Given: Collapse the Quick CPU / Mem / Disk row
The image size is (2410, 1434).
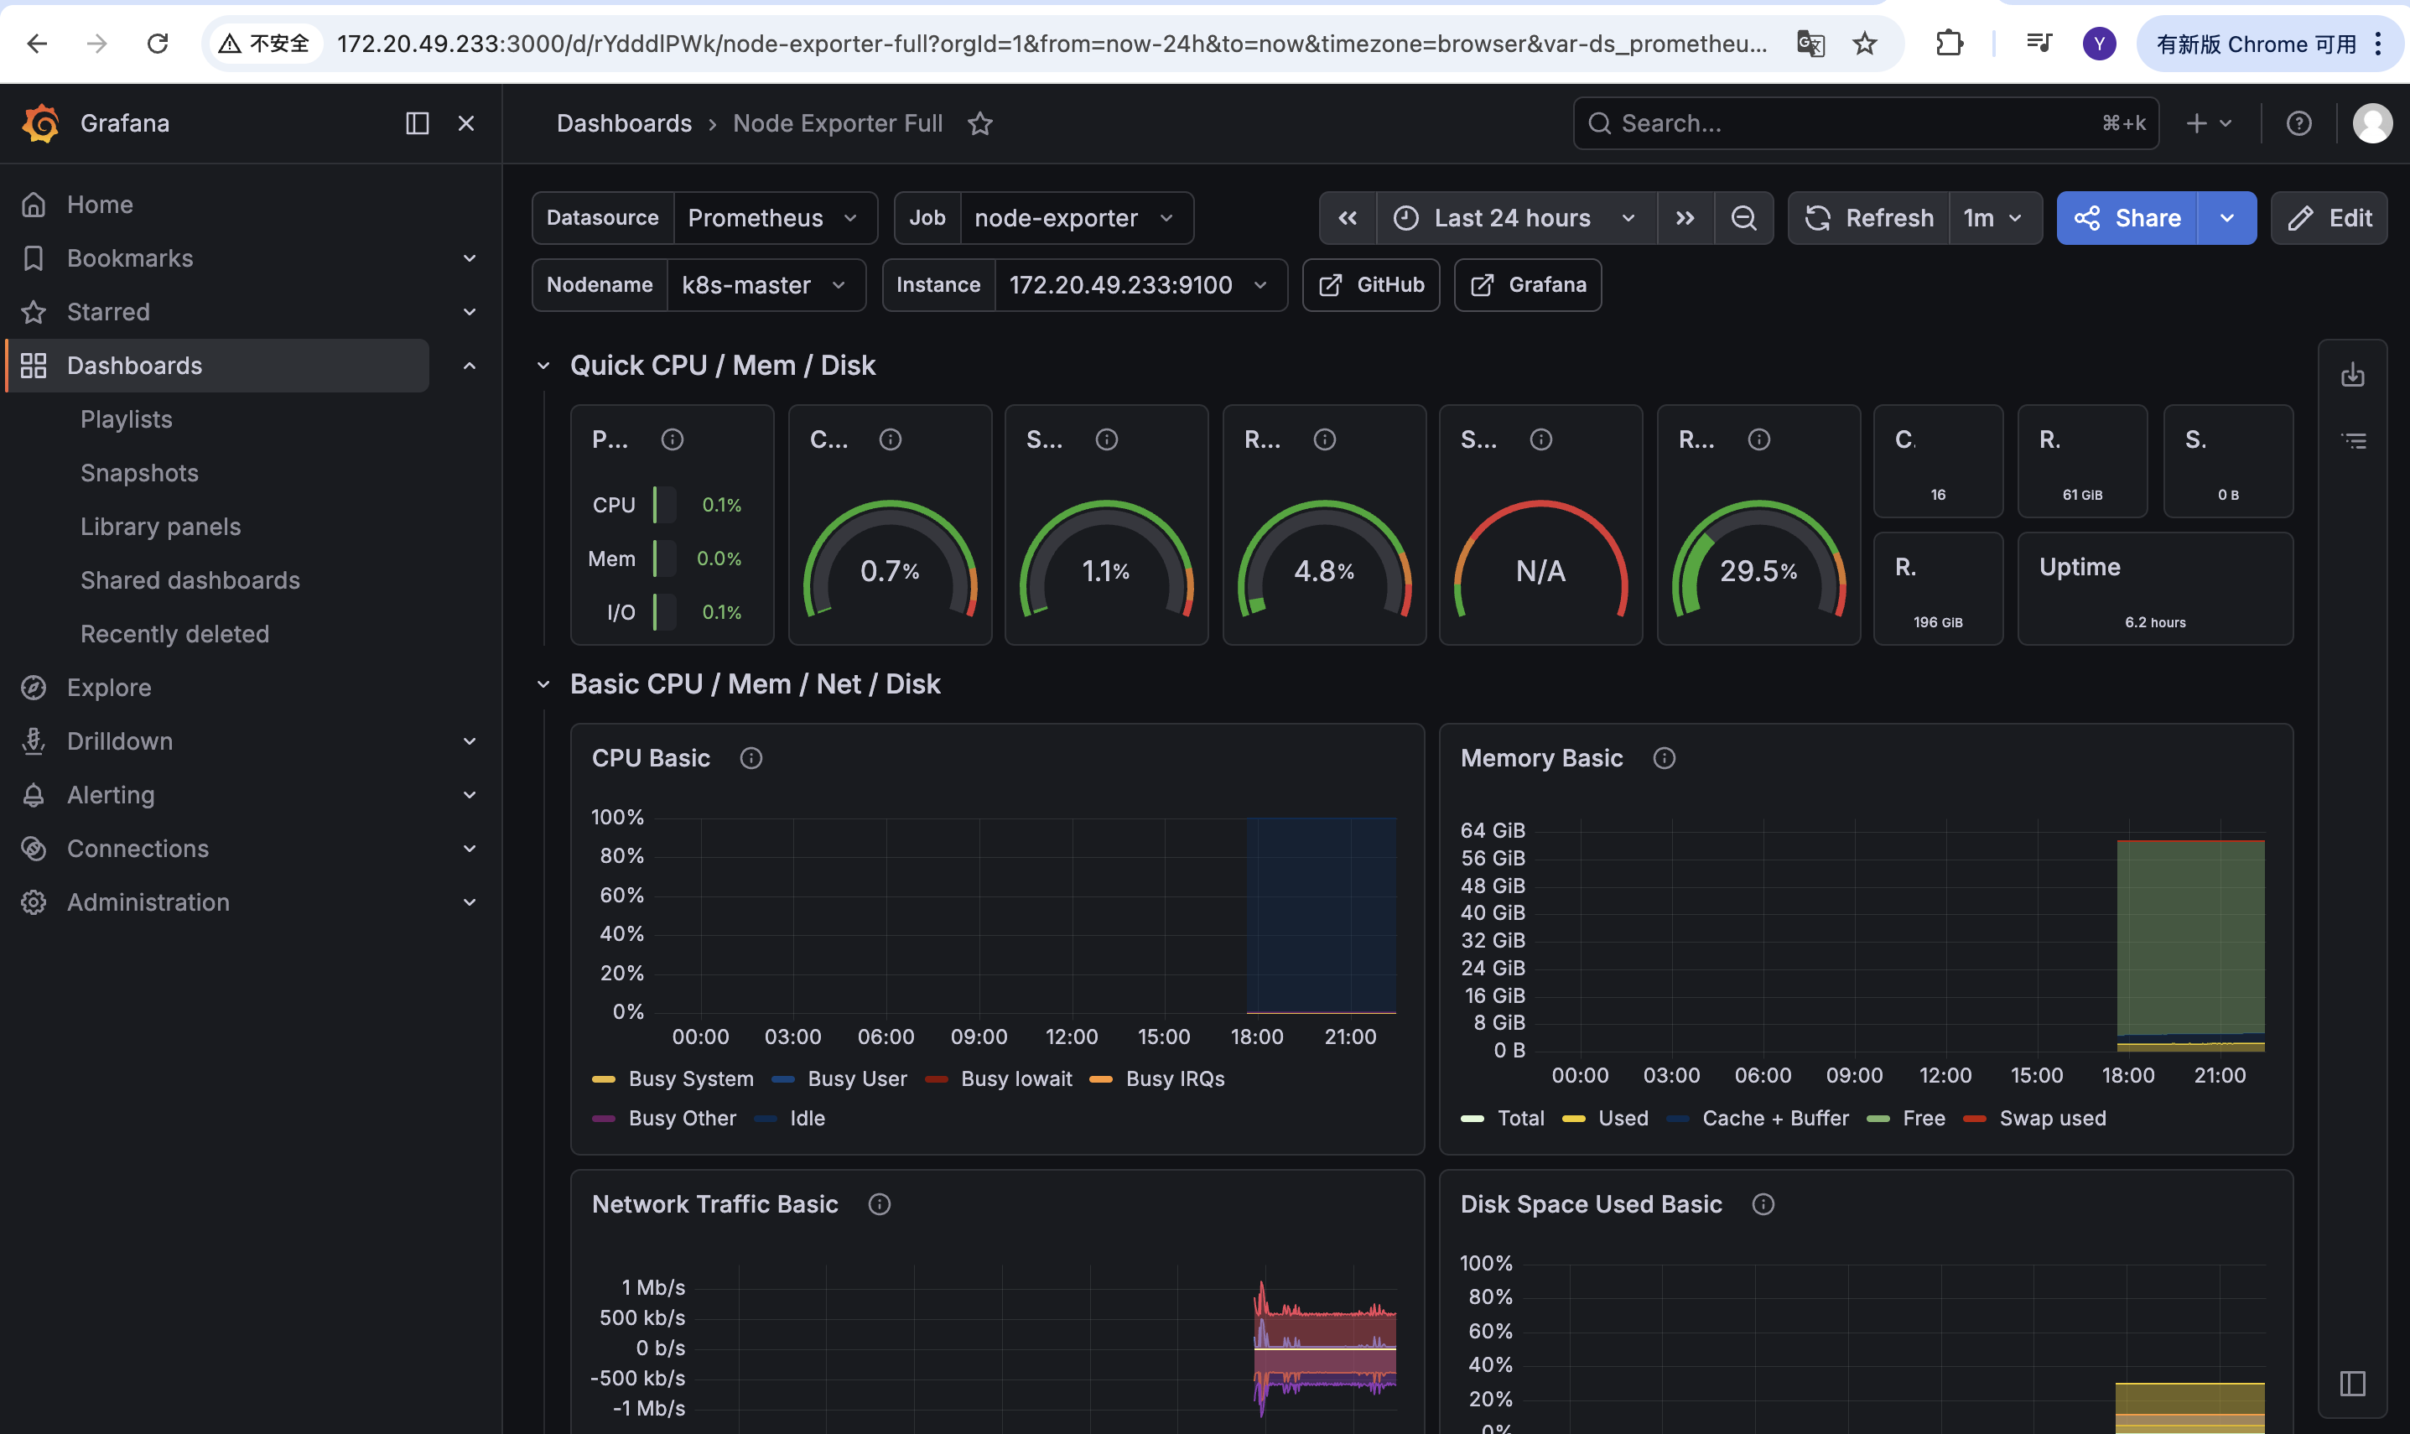Looking at the screenshot, I should click(543, 366).
